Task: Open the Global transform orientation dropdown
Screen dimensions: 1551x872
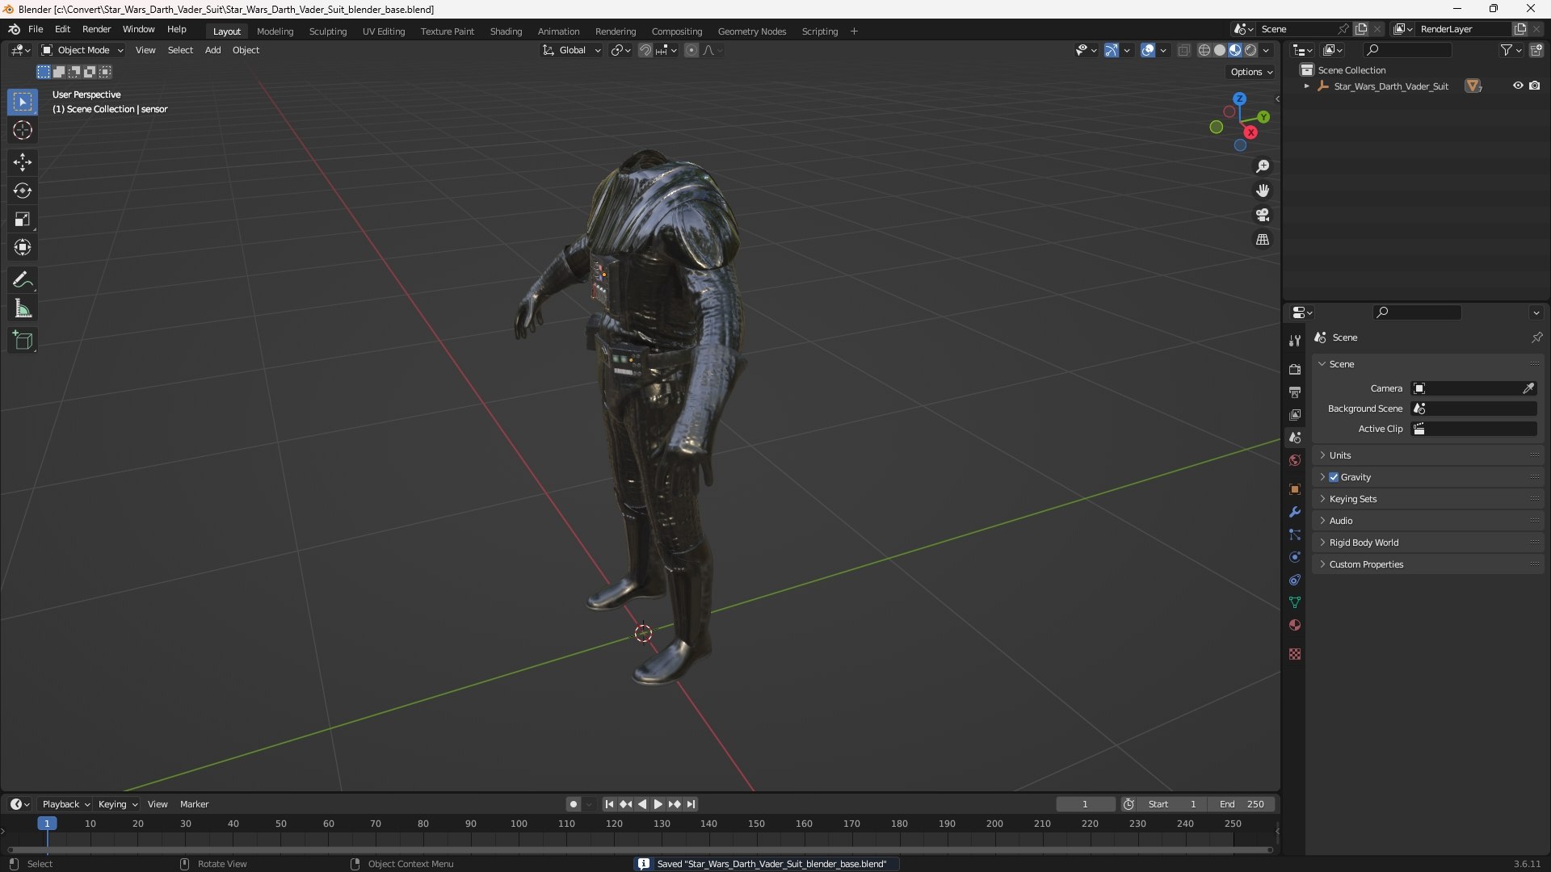Action: [x=572, y=50]
